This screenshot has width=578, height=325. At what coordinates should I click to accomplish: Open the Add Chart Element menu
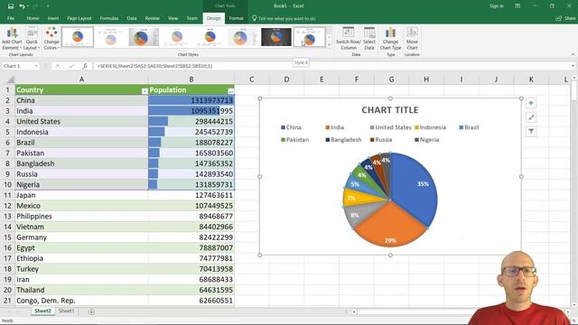(12, 38)
